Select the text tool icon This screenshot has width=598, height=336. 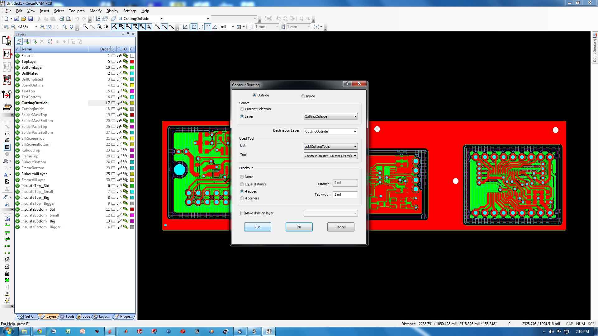6,175
